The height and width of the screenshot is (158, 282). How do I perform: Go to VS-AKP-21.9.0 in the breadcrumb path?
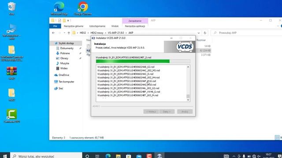116,33
